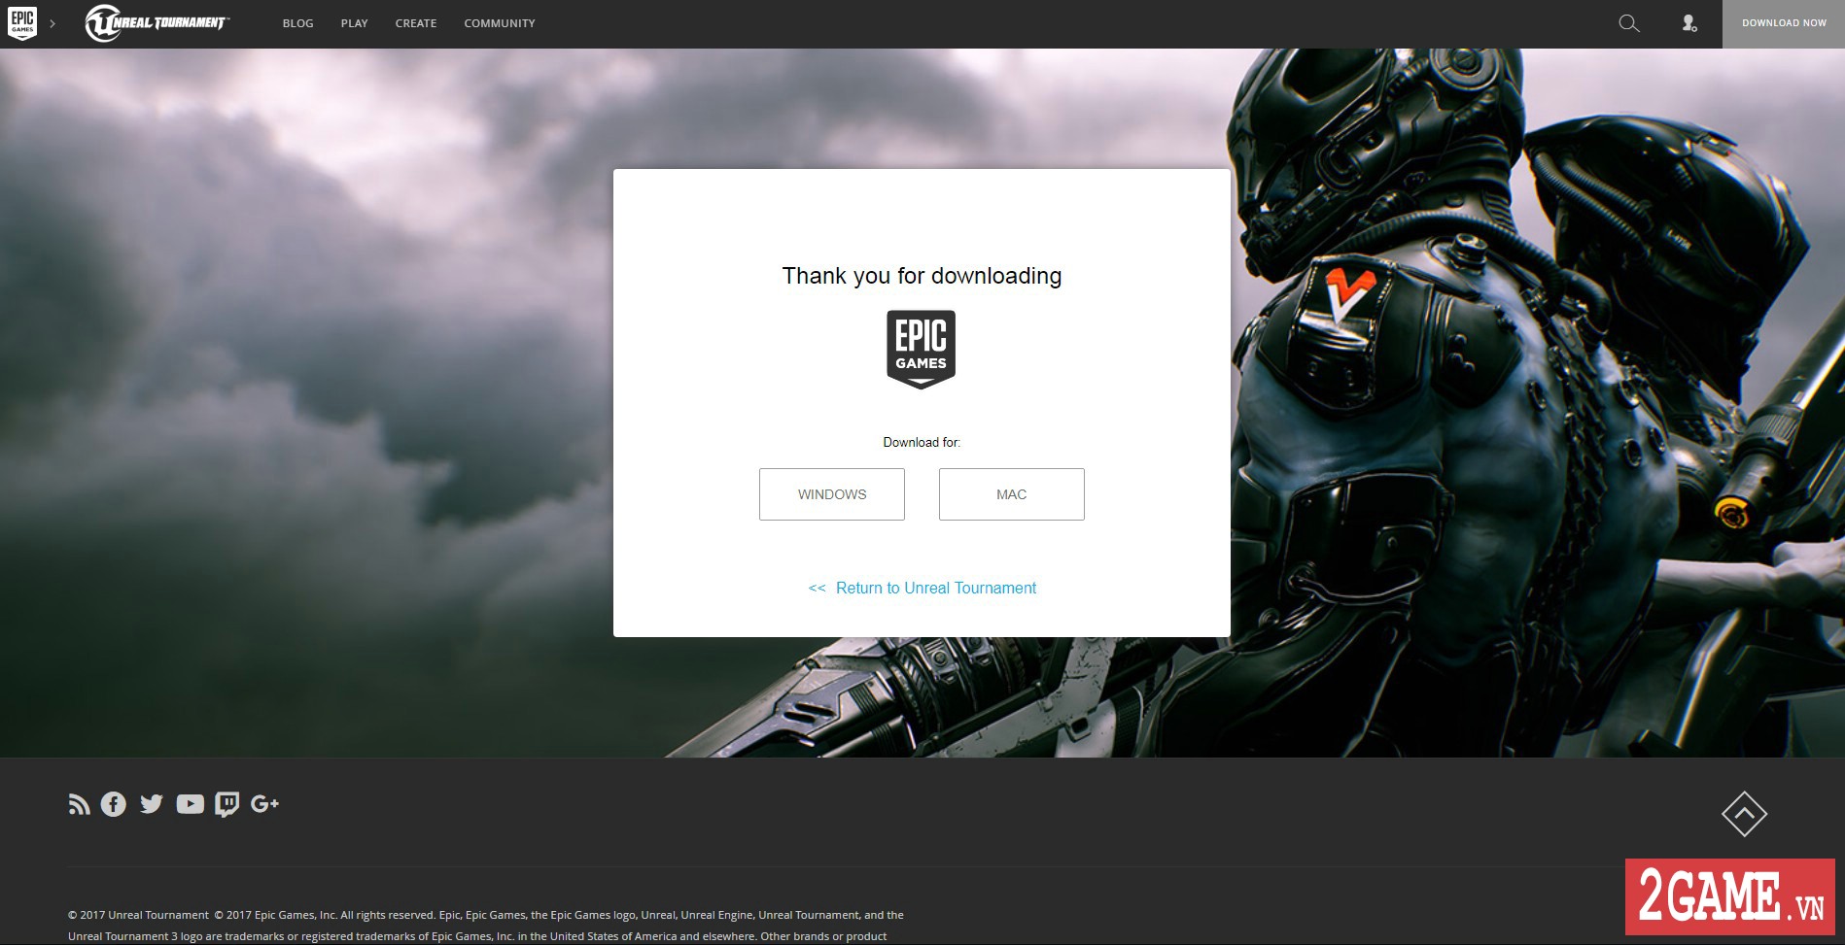
Task: Open the BLOG menu item
Action: tap(297, 23)
